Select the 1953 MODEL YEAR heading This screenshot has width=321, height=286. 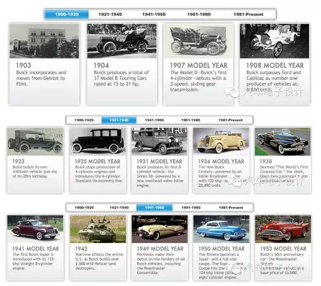coord(283,249)
